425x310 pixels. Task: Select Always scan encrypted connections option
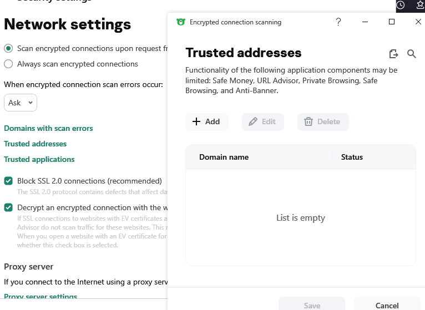coord(8,64)
